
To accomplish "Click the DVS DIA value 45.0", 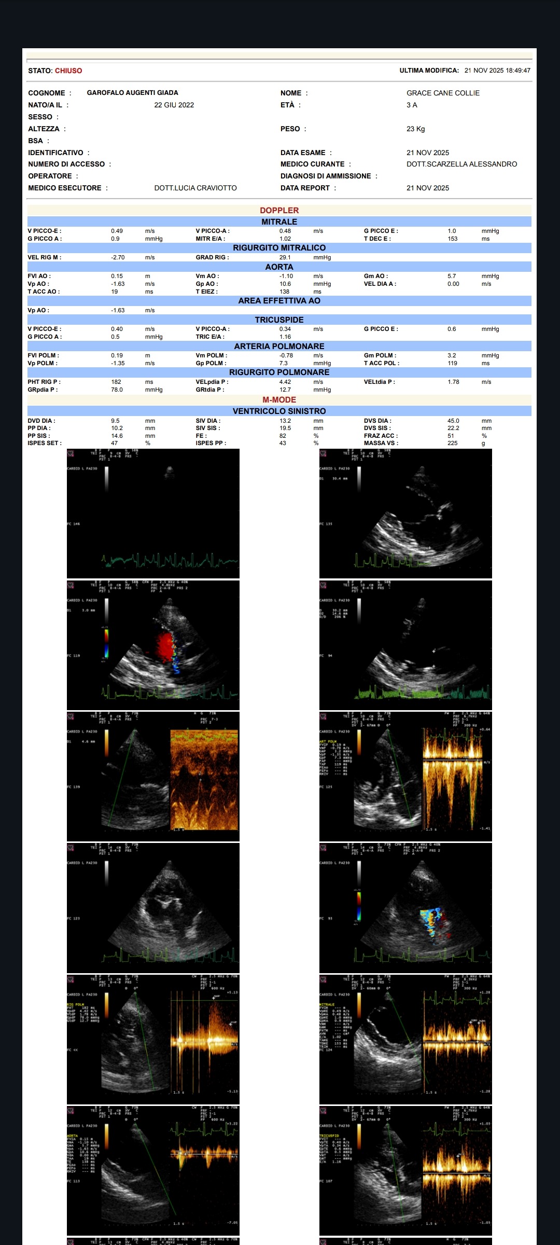I will [x=454, y=421].
